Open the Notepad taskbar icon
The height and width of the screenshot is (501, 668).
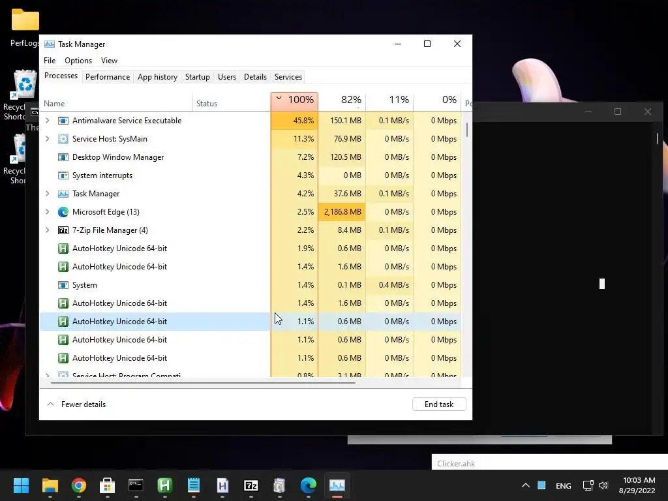coord(193,485)
